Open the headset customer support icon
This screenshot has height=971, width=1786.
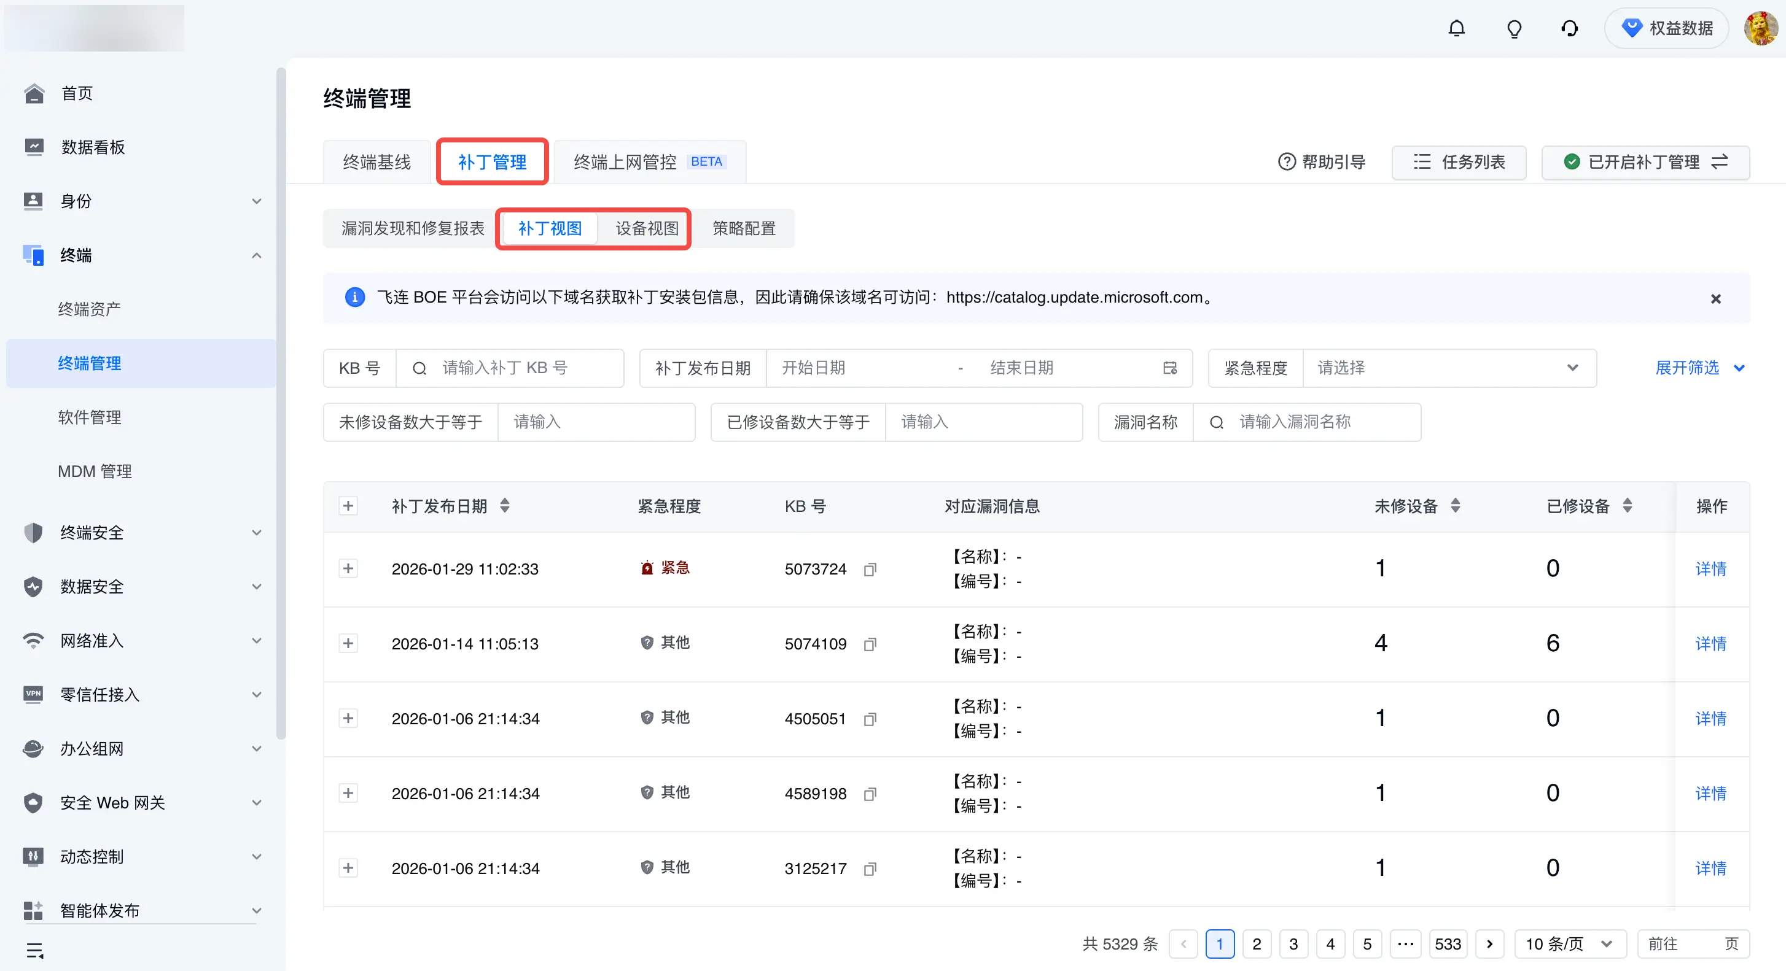click(x=1570, y=28)
